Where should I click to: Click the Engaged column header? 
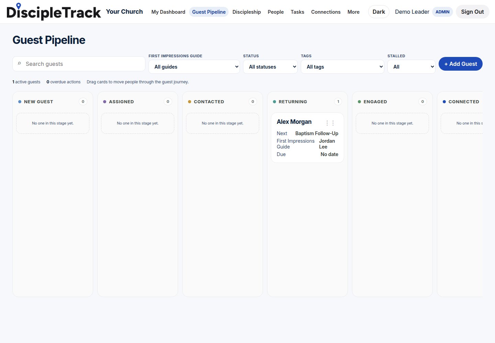coord(375,102)
